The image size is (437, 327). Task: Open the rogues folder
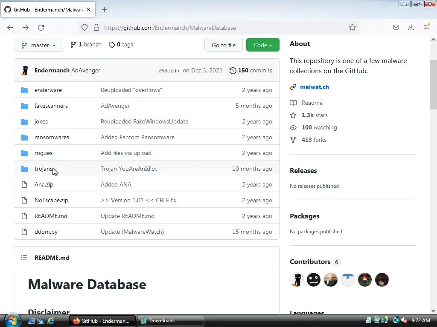[44, 153]
